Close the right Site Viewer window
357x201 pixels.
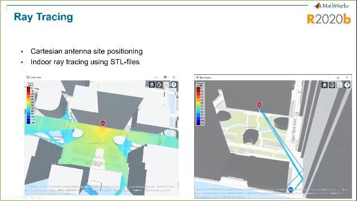pos(347,78)
